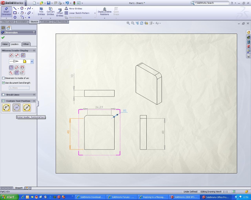Create a new document
This screenshot has height=200, width=251.
click(x=35, y=3)
